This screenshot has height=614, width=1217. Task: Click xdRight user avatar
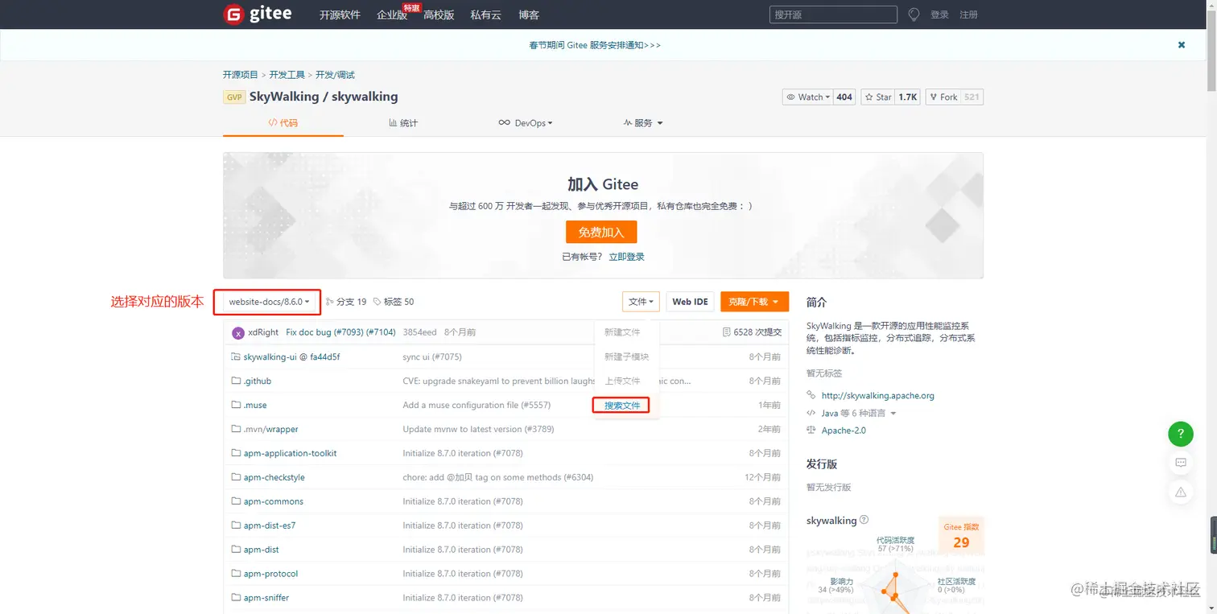pos(237,332)
